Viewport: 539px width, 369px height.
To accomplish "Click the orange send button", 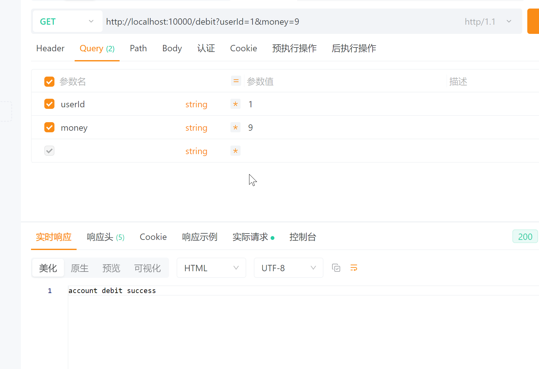I will (533, 21).
